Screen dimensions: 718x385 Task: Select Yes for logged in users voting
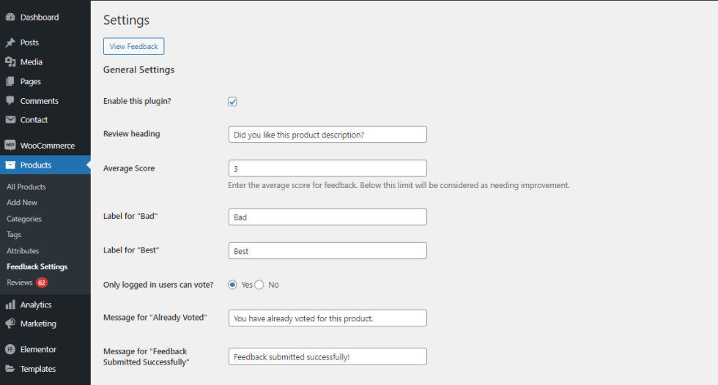[x=232, y=285]
